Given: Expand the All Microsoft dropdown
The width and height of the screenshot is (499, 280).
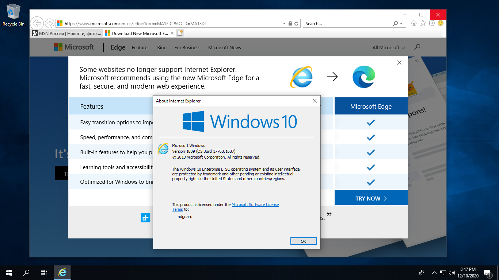Looking at the screenshot, I should tap(389, 47).
